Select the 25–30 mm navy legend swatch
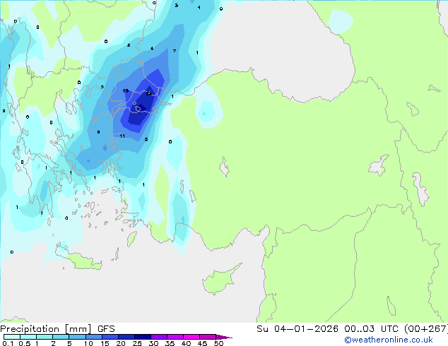Image resolution: width=448 pixels, height=346 pixels. point(143,337)
